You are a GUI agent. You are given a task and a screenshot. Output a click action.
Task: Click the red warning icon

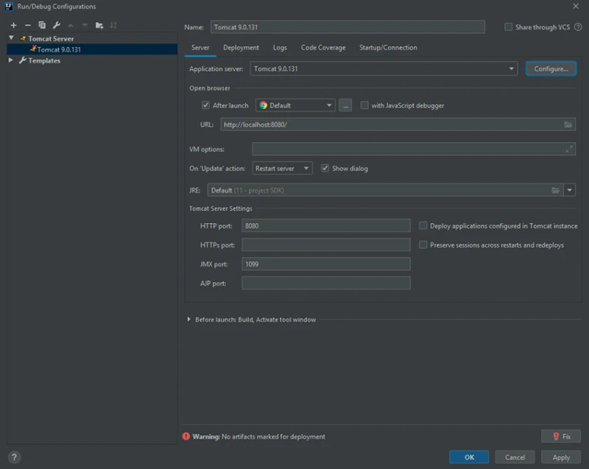point(186,437)
